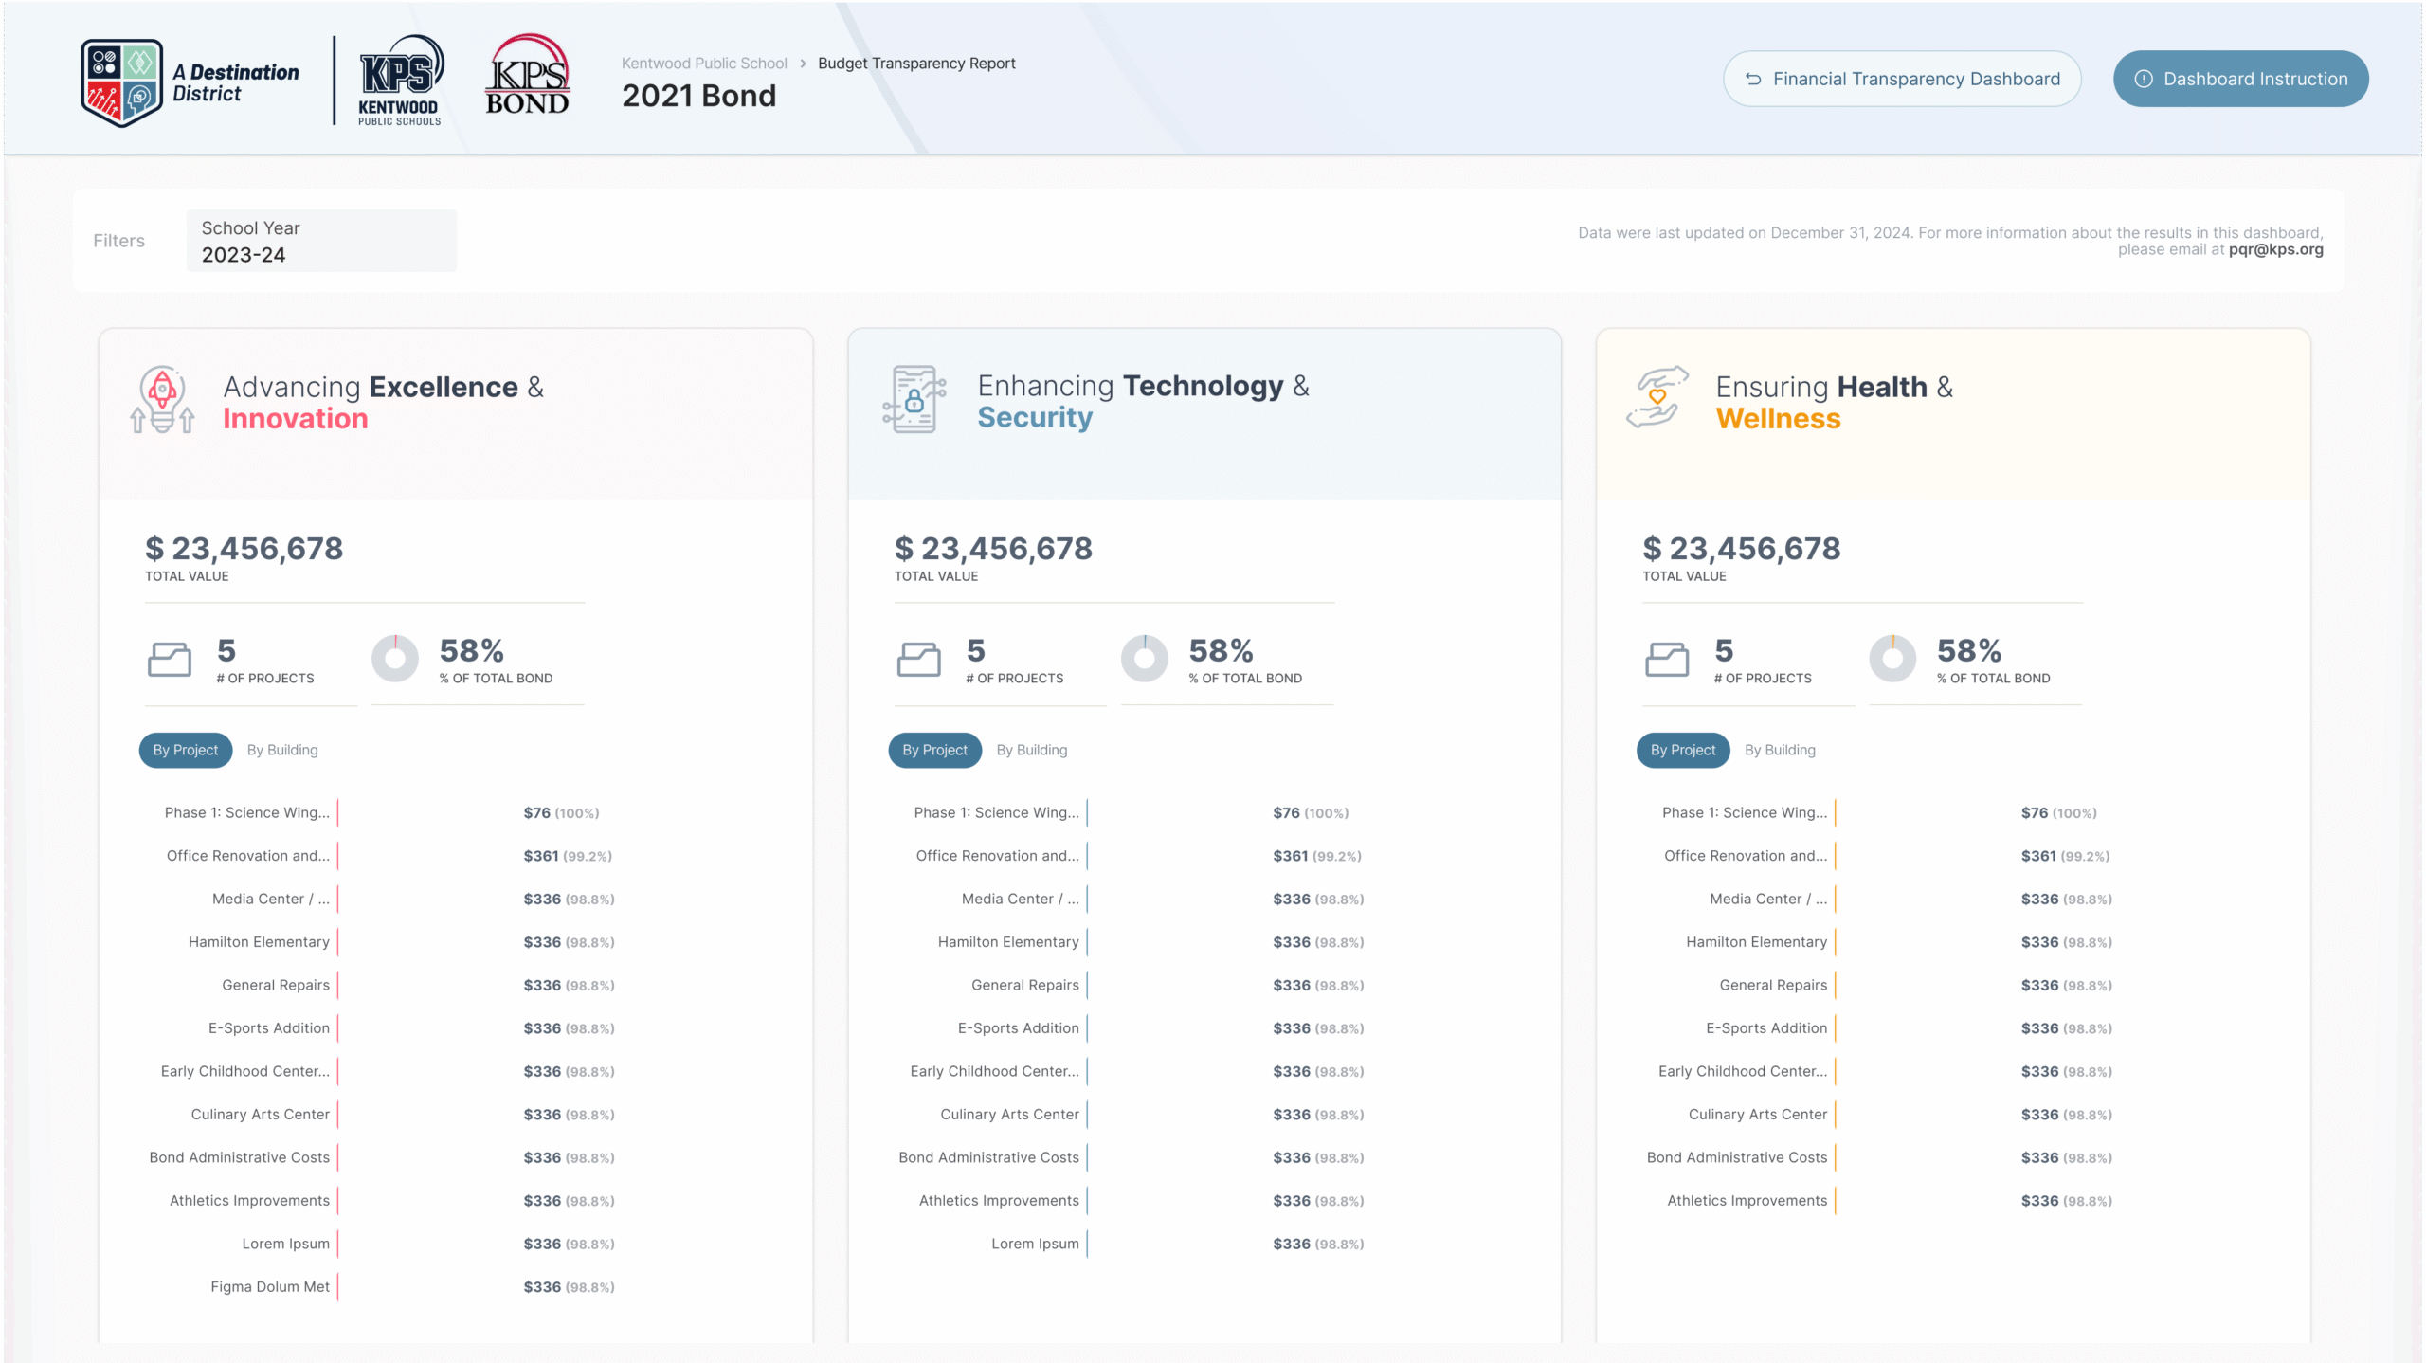Click Kentwood Public School breadcrumb

click(704, 64)
